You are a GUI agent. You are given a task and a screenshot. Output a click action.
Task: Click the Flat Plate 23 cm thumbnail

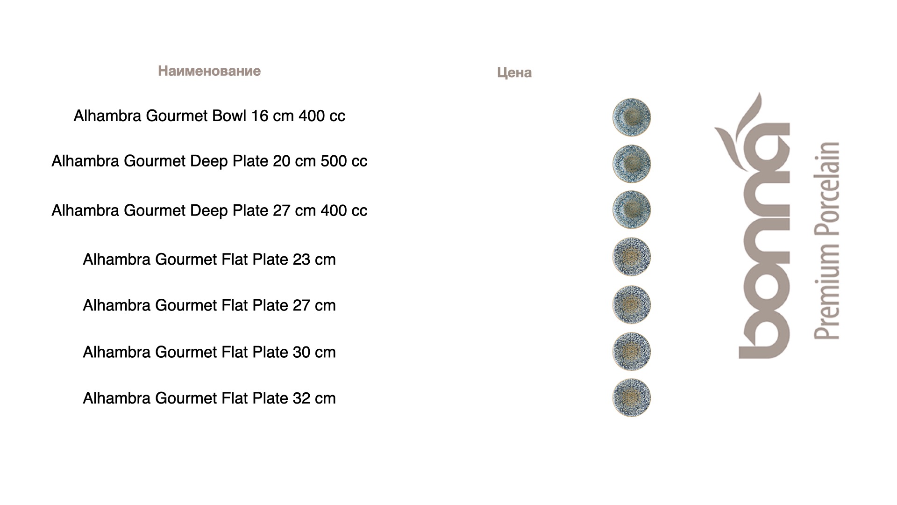pyautogui.click(x=631, y=257)
